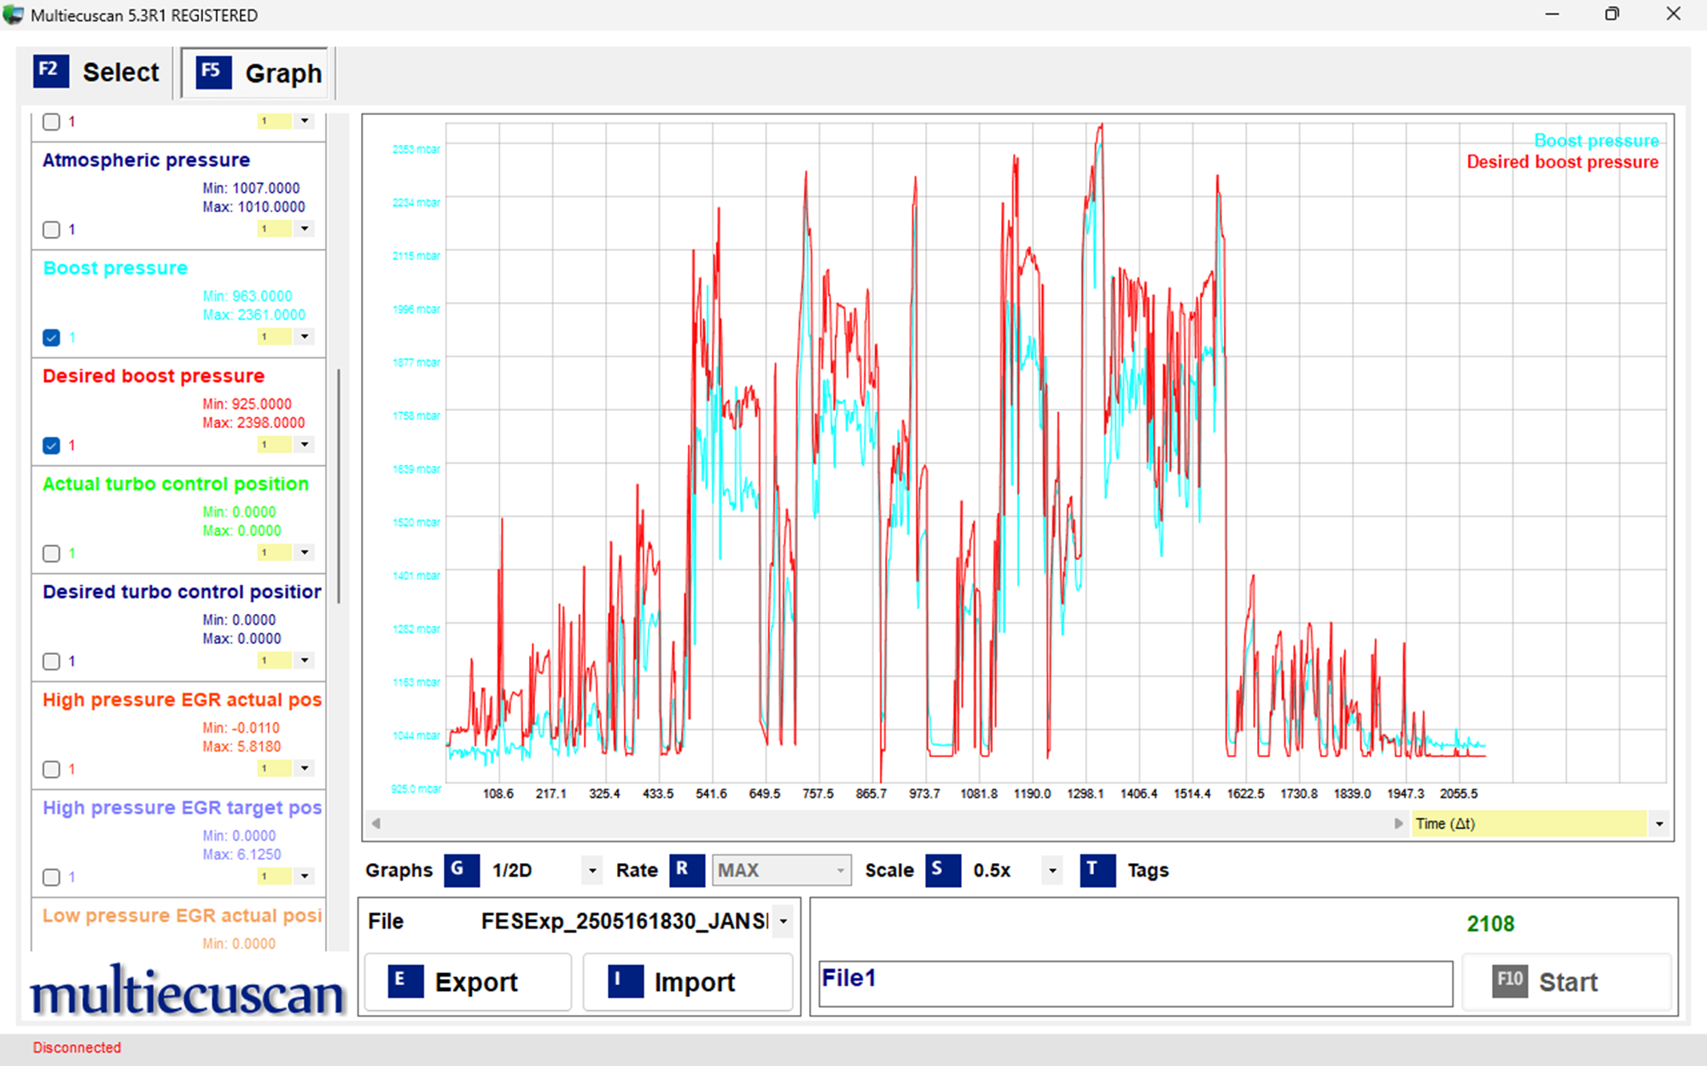Click the T hotkey icon for Tags
This screenshot has height=1066, width=1707.
1097,870
